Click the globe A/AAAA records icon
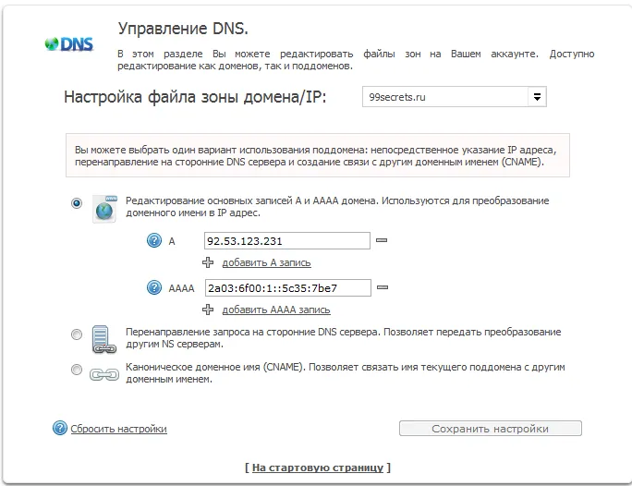 pos(104,209)
